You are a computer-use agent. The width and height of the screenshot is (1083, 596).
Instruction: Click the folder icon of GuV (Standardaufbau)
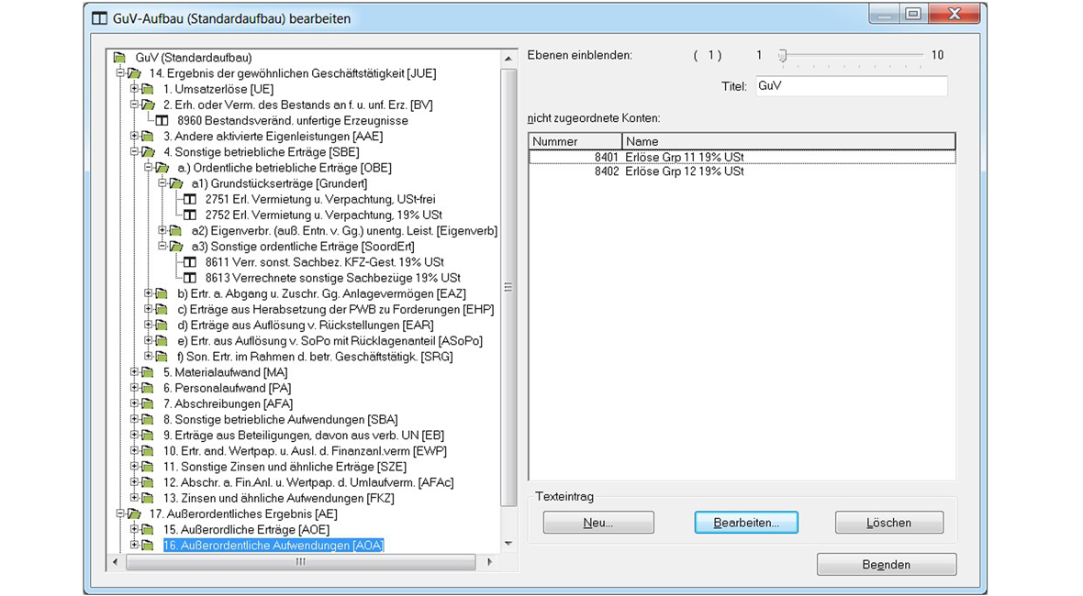(x=119, y=58)
